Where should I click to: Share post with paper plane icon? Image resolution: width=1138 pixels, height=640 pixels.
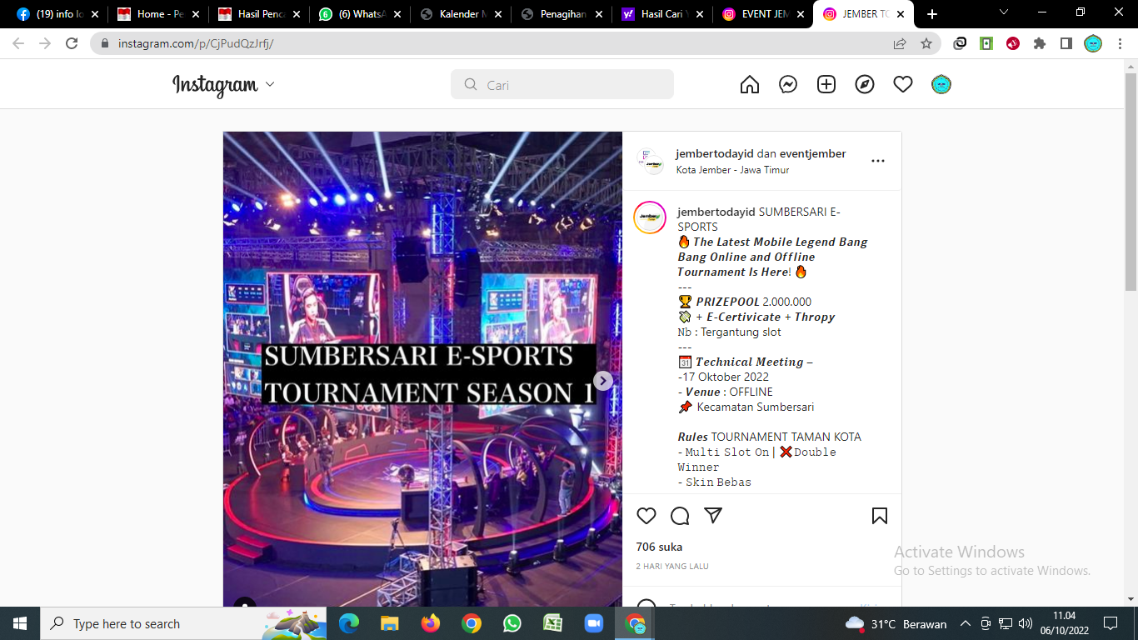[x=713, y=516]
